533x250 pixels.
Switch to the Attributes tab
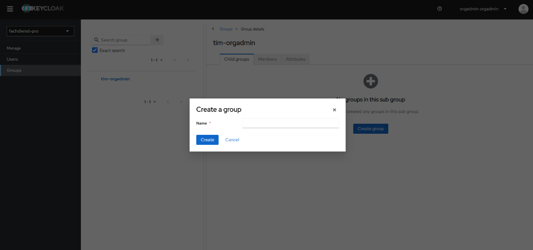[295, 59]
